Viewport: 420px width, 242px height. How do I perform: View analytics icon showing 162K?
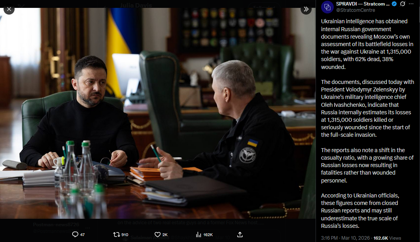199,235
